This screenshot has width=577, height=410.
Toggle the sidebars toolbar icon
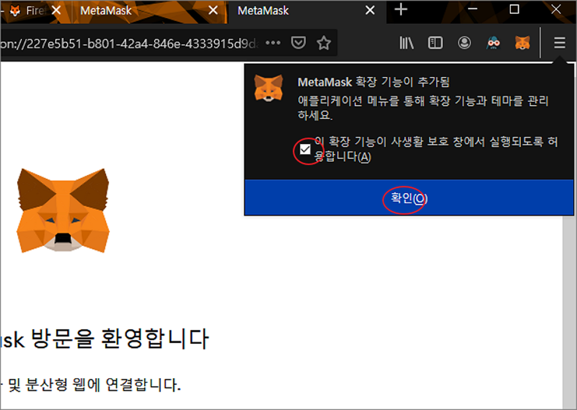click(435, 43)
